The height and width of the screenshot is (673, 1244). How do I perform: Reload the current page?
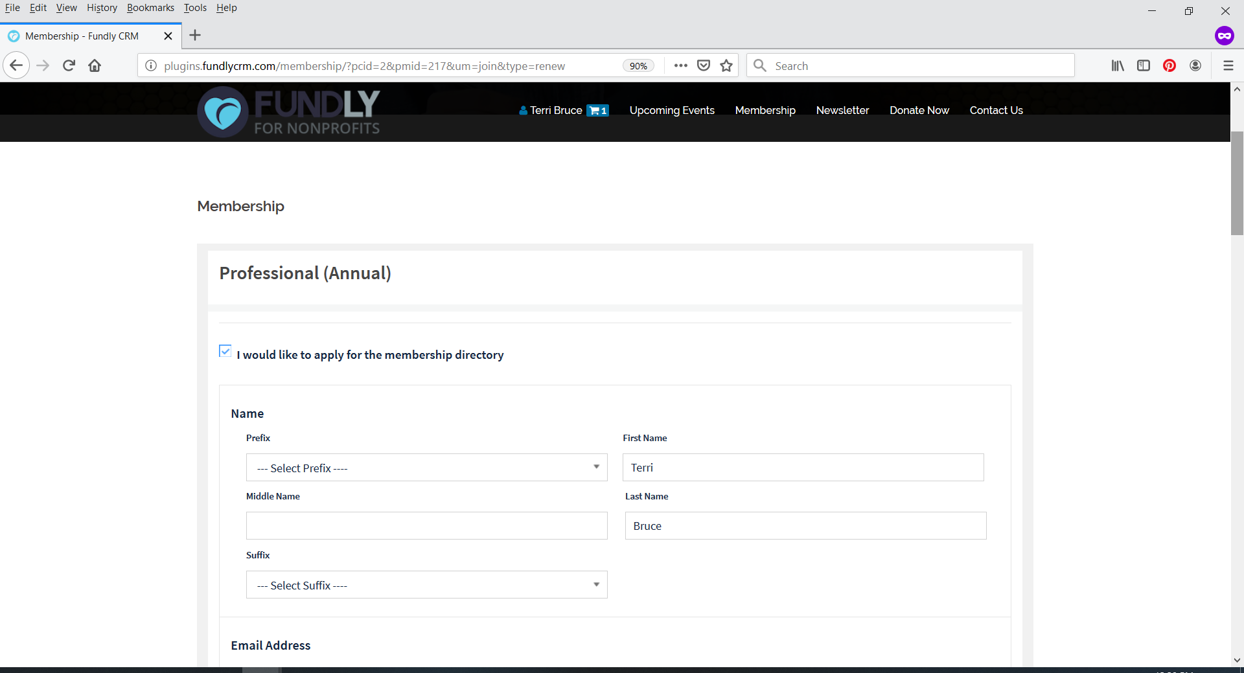tap(69, 65)
